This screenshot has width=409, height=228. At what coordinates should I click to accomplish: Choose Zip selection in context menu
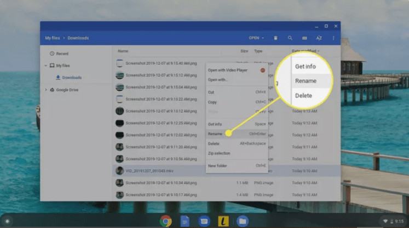pos(218,153)
